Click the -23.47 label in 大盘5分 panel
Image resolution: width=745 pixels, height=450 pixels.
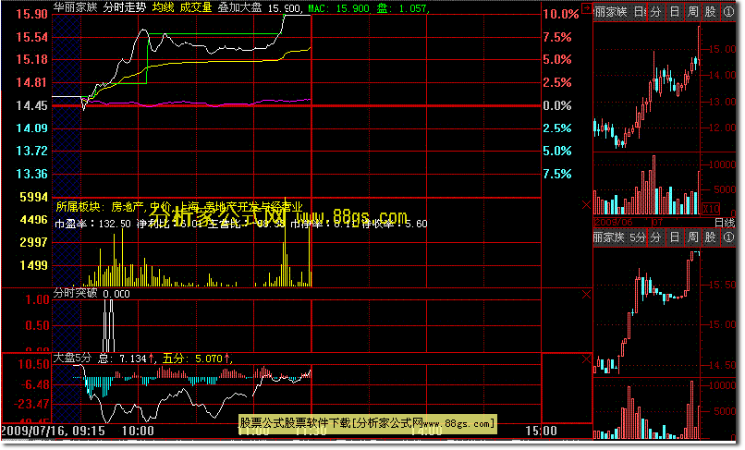(x=31, y=404)
